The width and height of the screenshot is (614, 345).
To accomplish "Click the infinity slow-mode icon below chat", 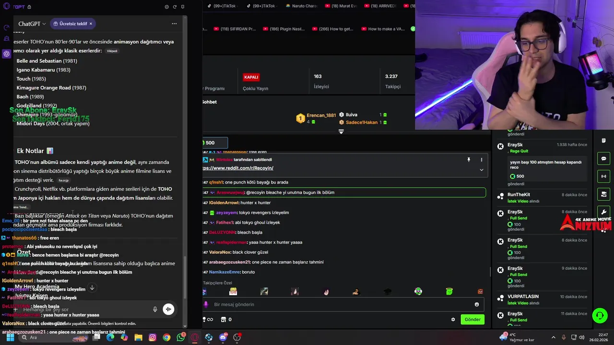I will pos(210,320).
